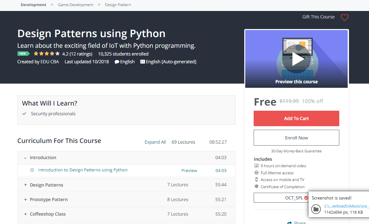Click the '$119.99' original price
The image size is (369, 224).
coord(289,101)
